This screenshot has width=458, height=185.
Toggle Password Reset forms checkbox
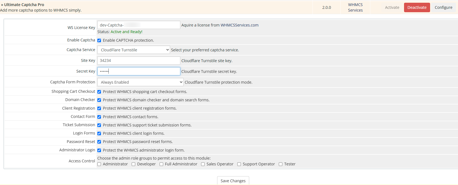[99, 142]
